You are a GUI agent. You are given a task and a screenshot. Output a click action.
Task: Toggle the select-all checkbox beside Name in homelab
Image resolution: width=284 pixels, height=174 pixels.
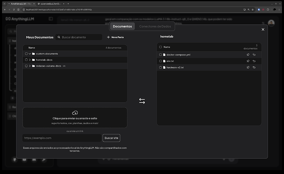tap(161, 47)
